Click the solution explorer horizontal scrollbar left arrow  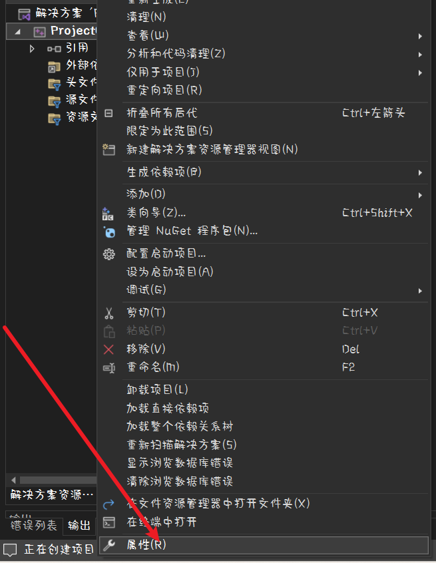pos(13,480)
